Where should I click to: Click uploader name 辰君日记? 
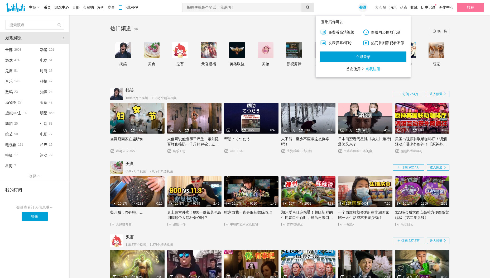pyautogui.click(x=407, y=224)
